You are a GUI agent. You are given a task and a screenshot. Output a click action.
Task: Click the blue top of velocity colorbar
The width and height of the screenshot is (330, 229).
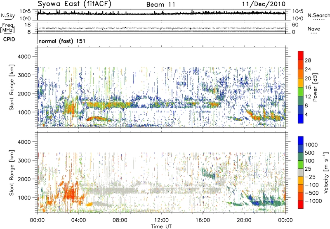(301, 141)
